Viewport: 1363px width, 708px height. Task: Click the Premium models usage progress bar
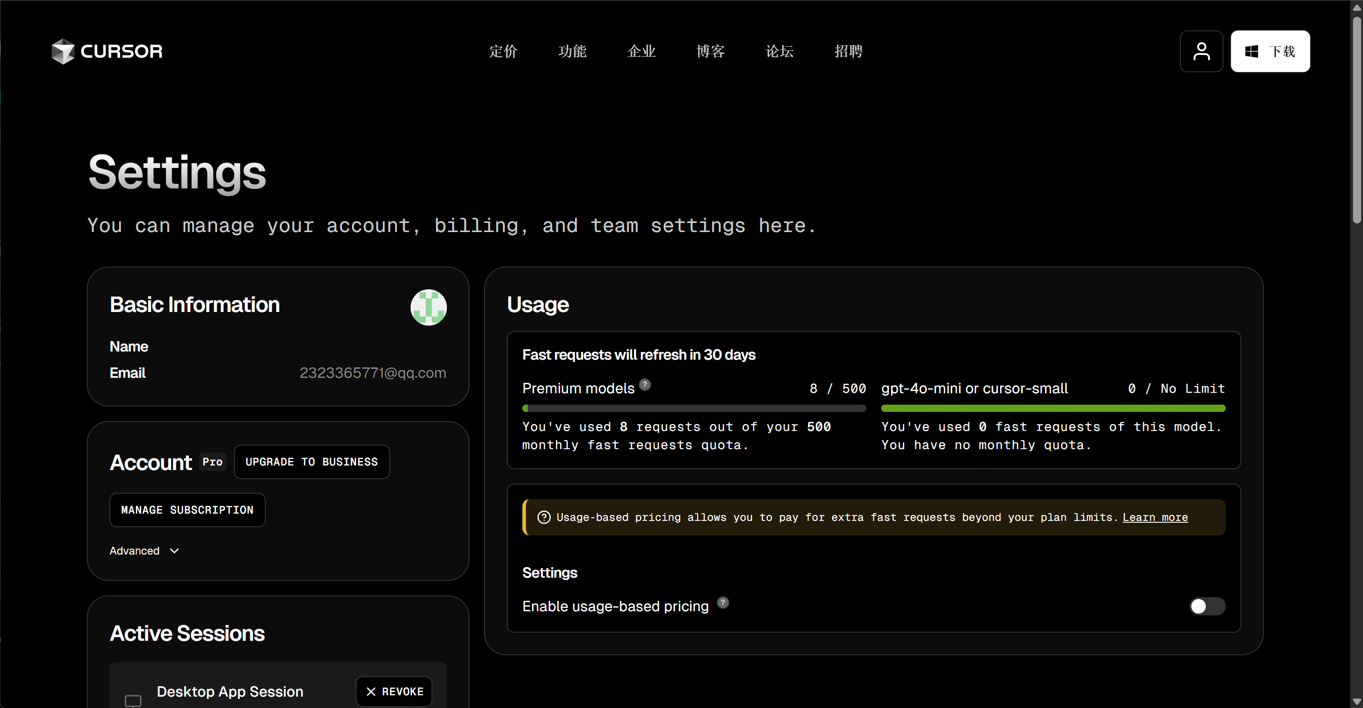click(x=694, y=409)
